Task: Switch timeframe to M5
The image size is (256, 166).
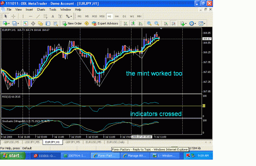Action: tap(87, 16)
